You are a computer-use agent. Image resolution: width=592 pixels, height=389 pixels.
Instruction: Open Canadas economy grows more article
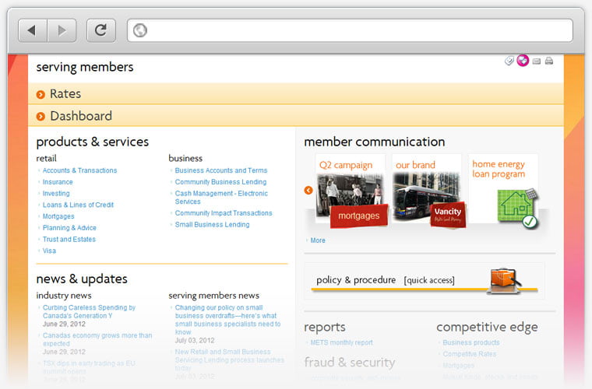[97, 340]
